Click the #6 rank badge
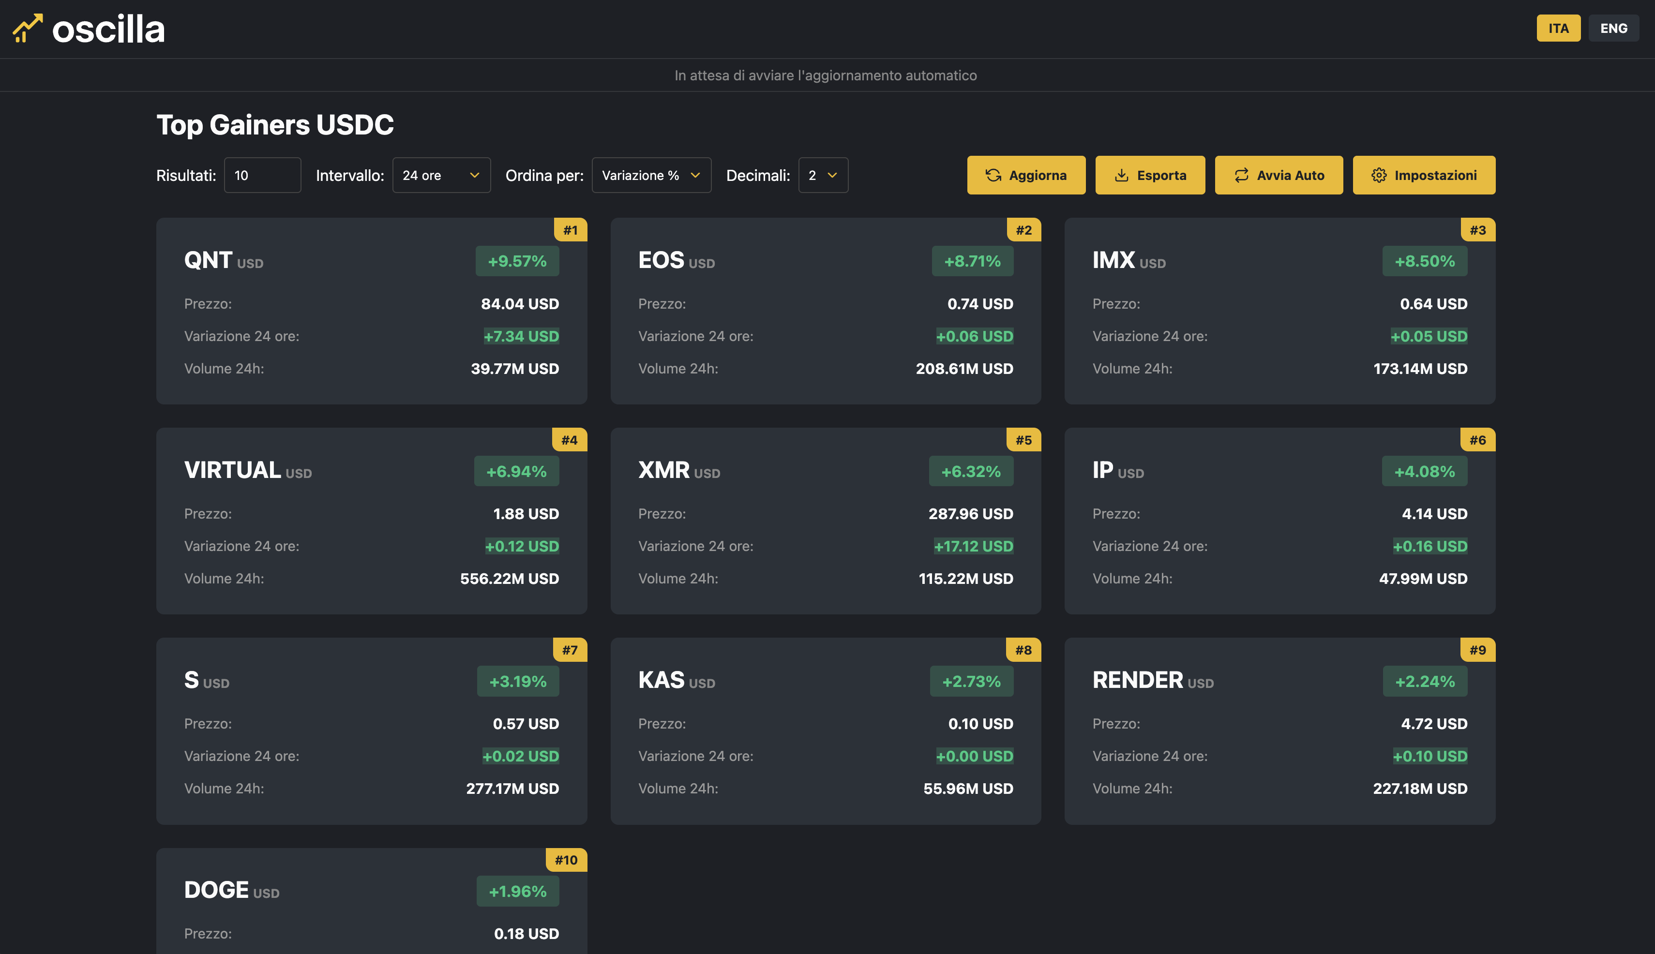Screen dimensions: 1655x954 (x=1477, y=439)
